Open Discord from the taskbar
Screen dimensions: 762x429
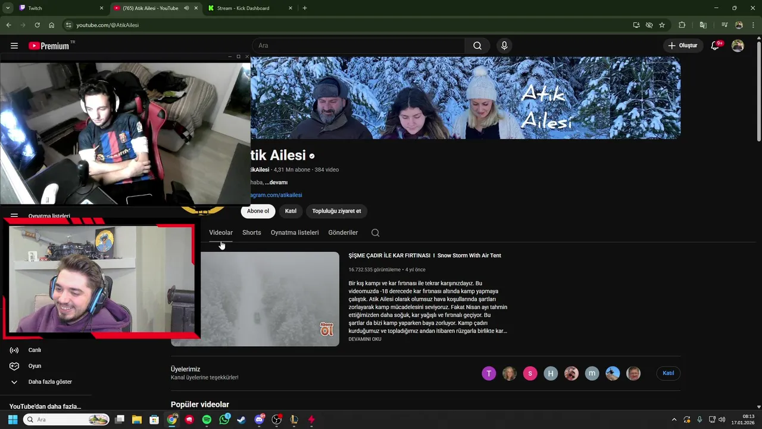click(x=259, y=419)
